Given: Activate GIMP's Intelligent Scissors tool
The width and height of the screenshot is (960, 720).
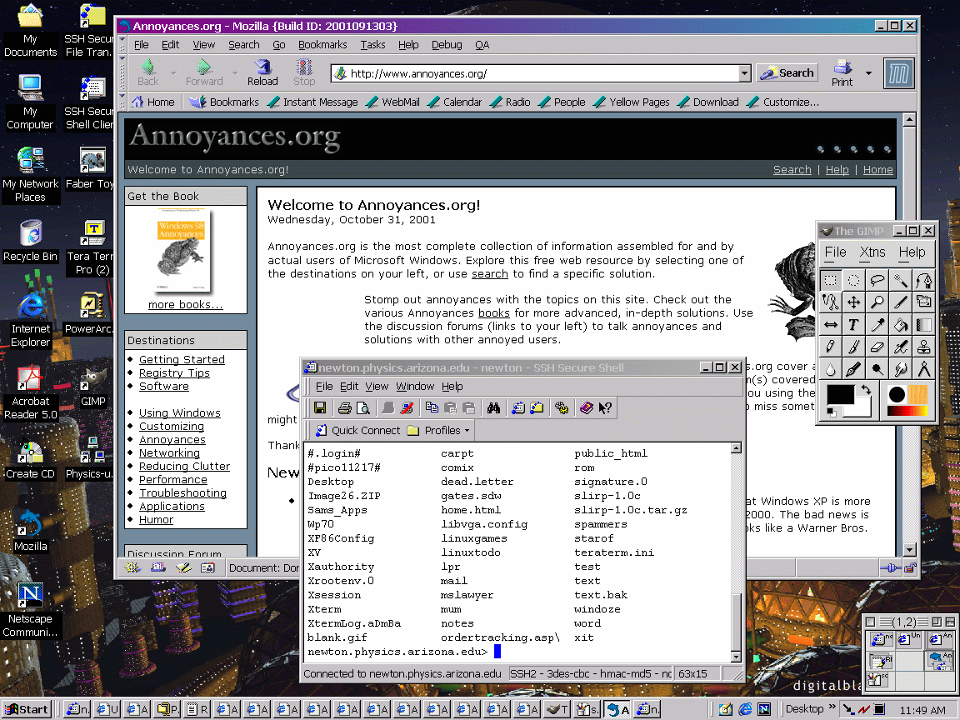Looking at the screenshot, I should tap(830, 302).
